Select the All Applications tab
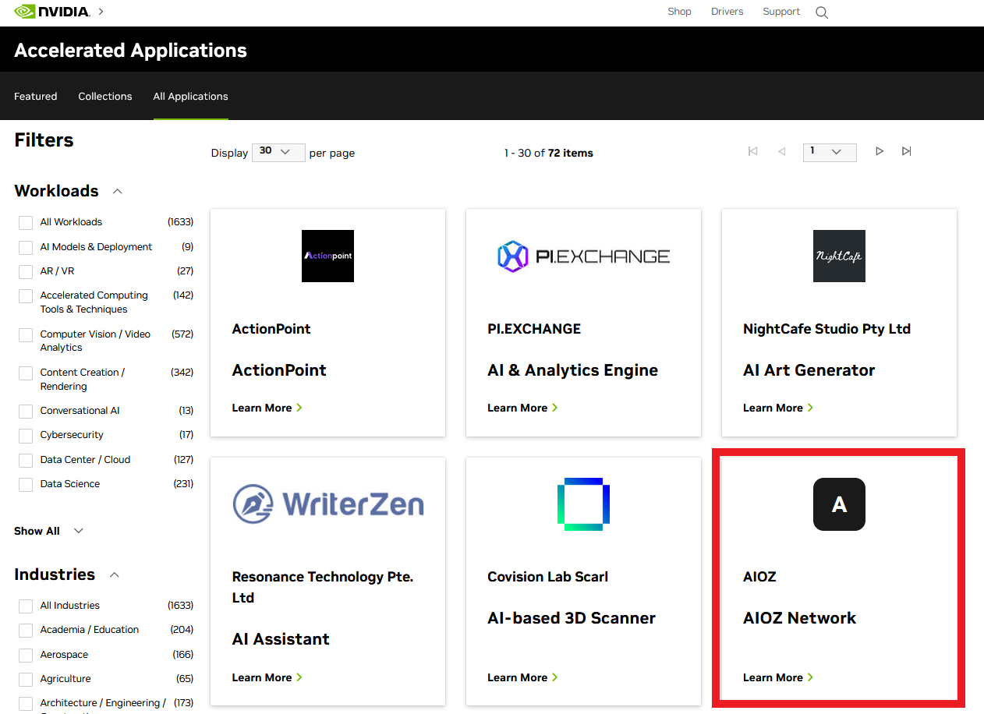This screenshot has height=714, width=984. 191,97
